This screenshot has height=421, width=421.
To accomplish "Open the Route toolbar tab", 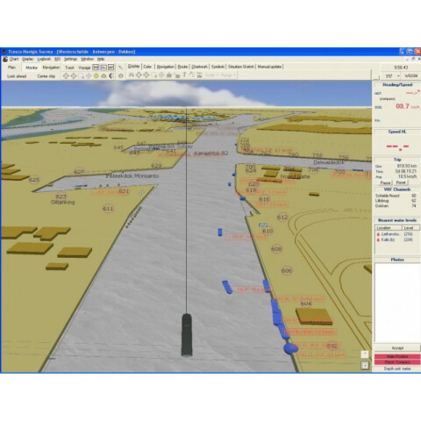I will (x=182, y=67).
